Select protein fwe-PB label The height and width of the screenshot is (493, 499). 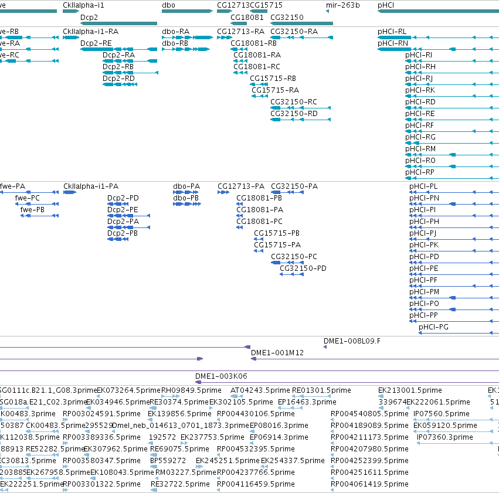tap(32, 210)
